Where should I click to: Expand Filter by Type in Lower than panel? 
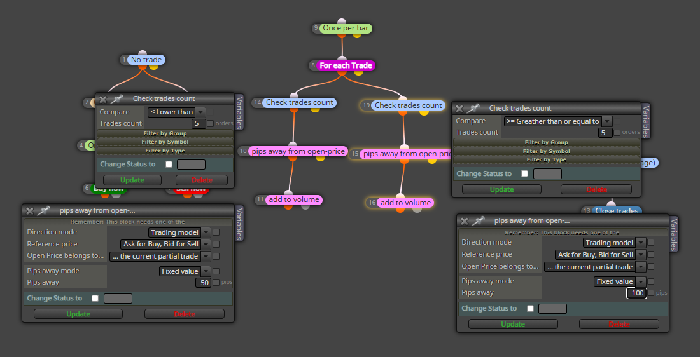pyautogui.click(x=165, y=151)
